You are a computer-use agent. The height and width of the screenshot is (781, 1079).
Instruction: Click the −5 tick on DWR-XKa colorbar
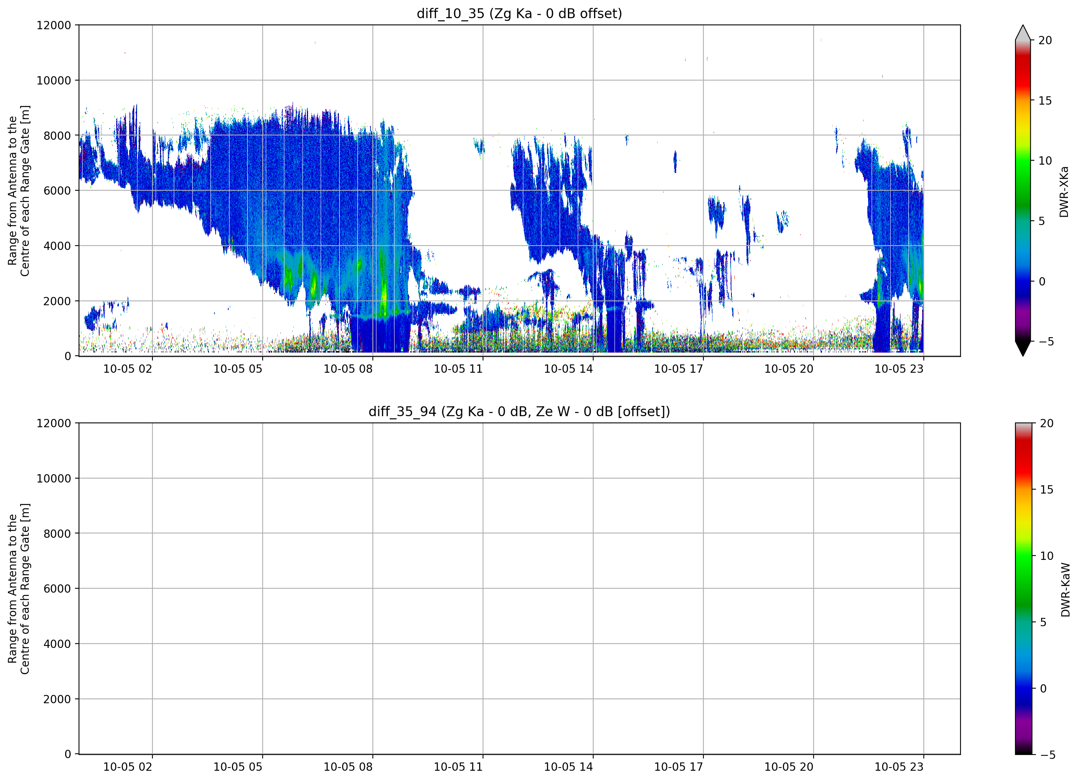[1046, 342]
